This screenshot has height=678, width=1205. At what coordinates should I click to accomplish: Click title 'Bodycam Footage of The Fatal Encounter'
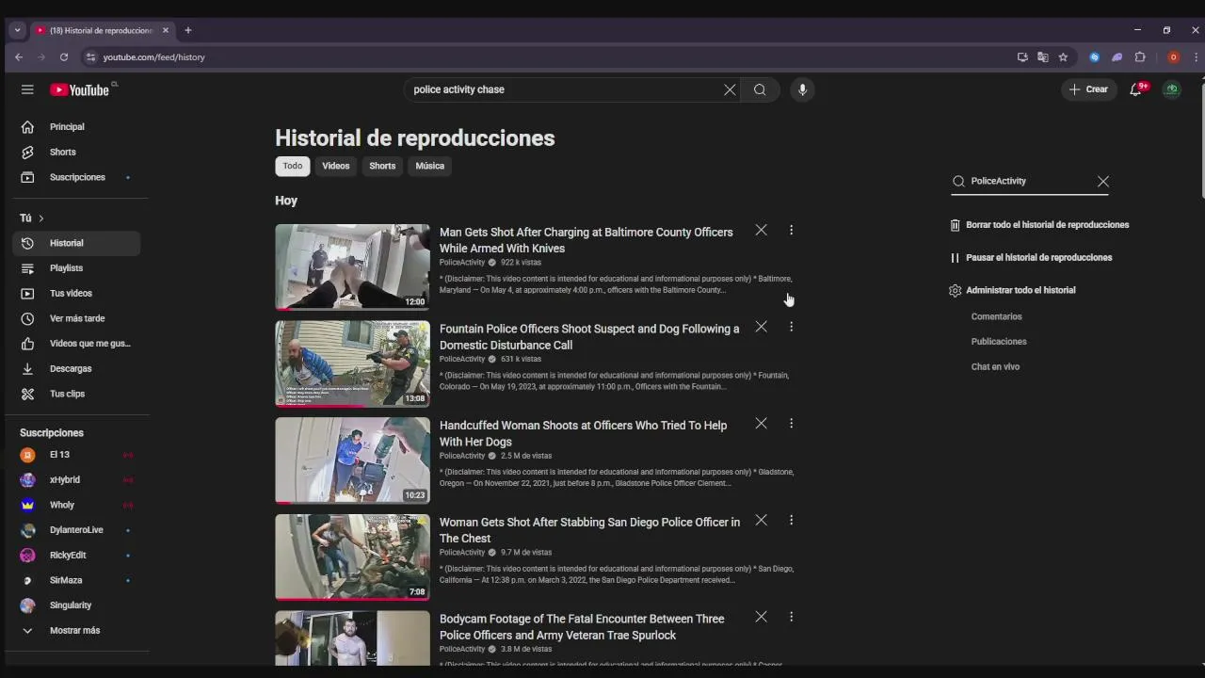click(x=581, y=627)
